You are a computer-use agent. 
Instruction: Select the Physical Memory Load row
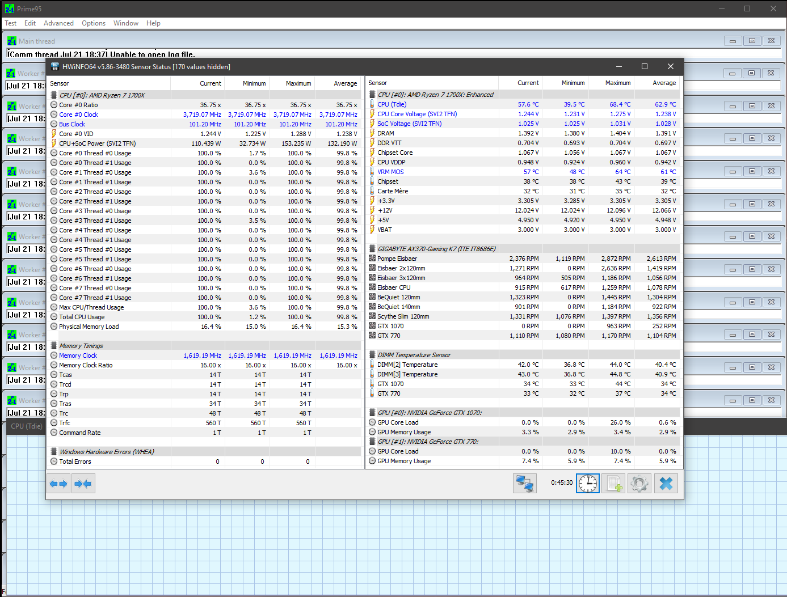click(x=204, y=327)
